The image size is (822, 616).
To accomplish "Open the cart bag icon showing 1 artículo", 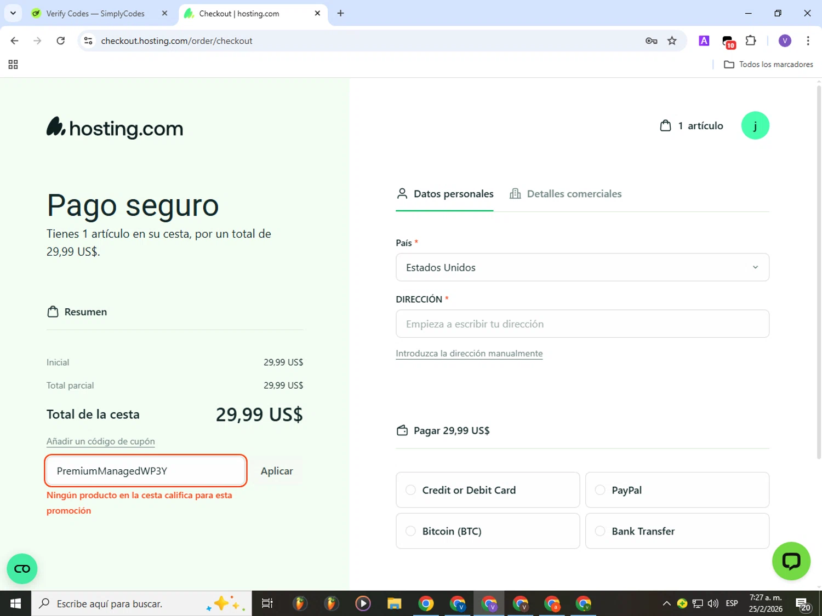I will (x=665, y=125).
